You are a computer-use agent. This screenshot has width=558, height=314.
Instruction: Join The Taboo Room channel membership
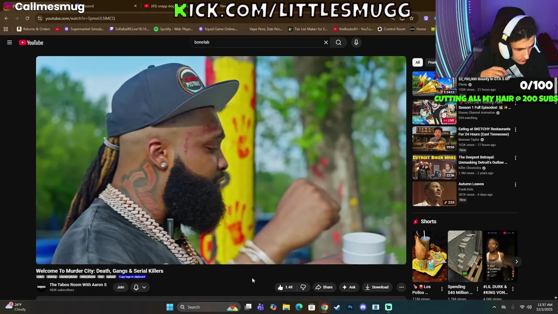pos(121,287)
